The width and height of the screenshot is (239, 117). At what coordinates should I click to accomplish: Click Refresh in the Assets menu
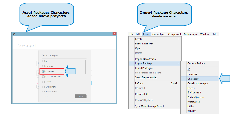point(155,84)
